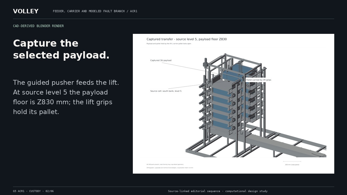
Task: Click the VOLLEY logo text
Action: coord(26,11)
